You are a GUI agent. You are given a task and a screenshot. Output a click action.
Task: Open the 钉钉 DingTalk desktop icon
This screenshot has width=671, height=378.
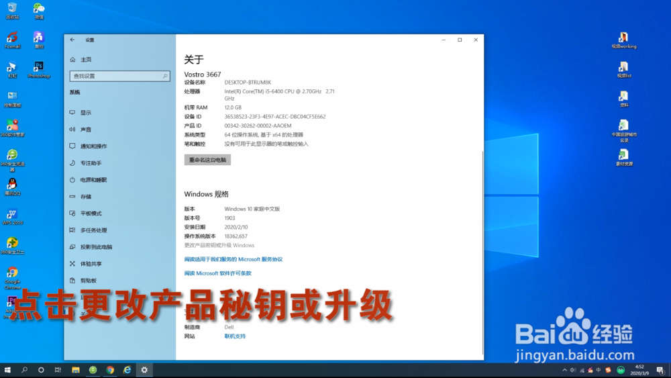point(12,69)
